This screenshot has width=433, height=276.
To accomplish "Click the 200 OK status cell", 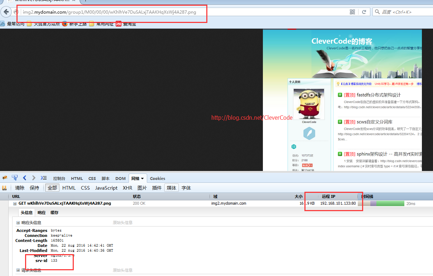I will tap(139, 204).
